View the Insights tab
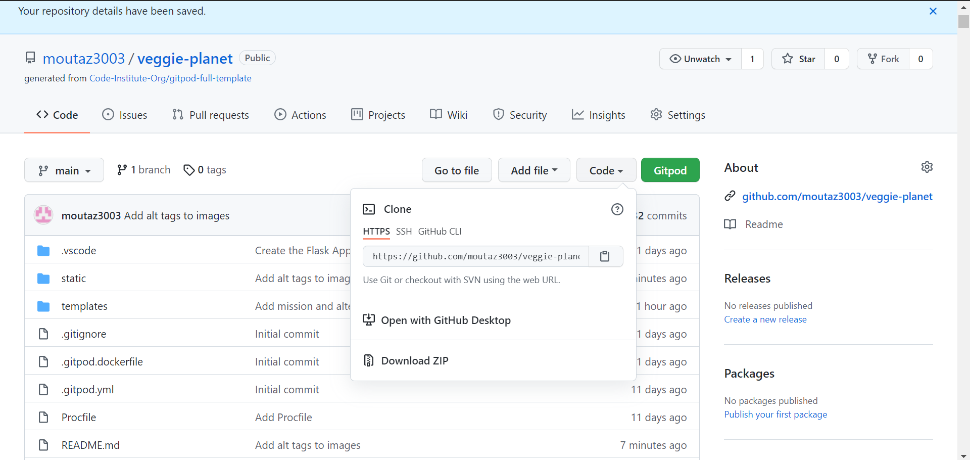970x460 pixels. click(599, 115)
